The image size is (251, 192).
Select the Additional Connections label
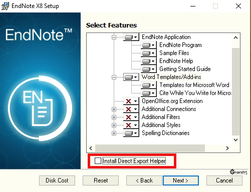[169, 109]
